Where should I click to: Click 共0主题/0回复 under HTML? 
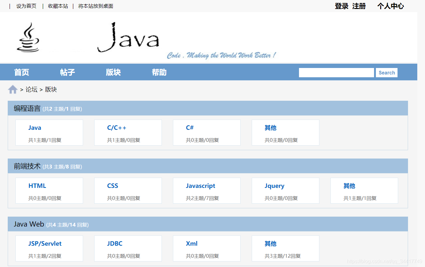45,198
